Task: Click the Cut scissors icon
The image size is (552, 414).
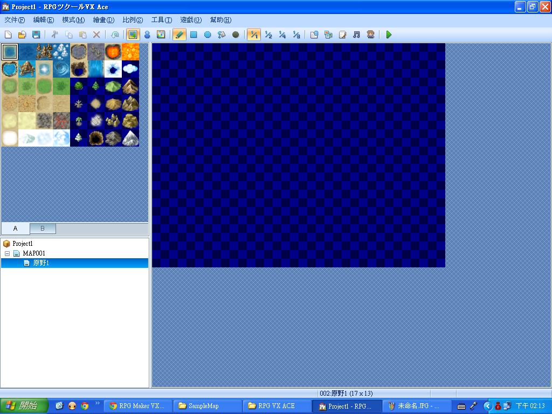Action: point(54,34)
